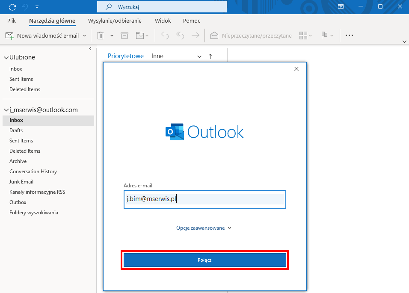Viewport: 409px width, 293px height.
Task: Click the Połącz button
Action: coord(205,260)
